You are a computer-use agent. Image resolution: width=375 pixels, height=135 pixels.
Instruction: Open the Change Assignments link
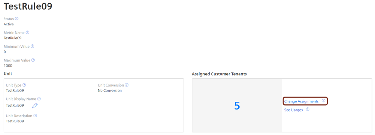(x=301, y=101)
